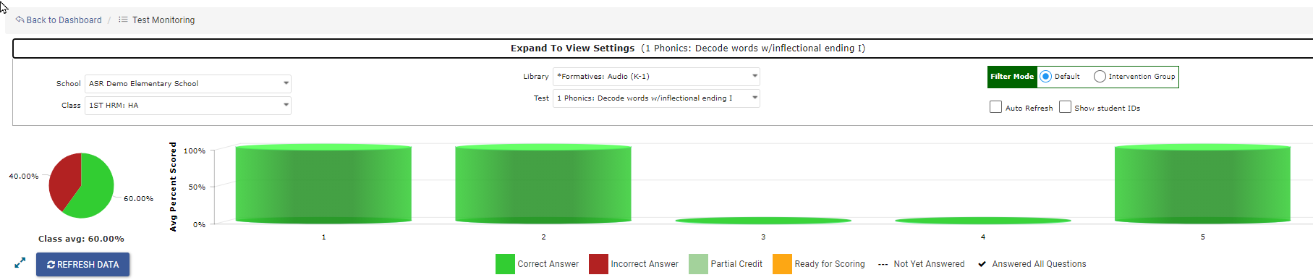Viewport: 1313px width, 280px height.
Task: Click the refresh icon in the Refresh Data button
Action: (x=51, y=265)
